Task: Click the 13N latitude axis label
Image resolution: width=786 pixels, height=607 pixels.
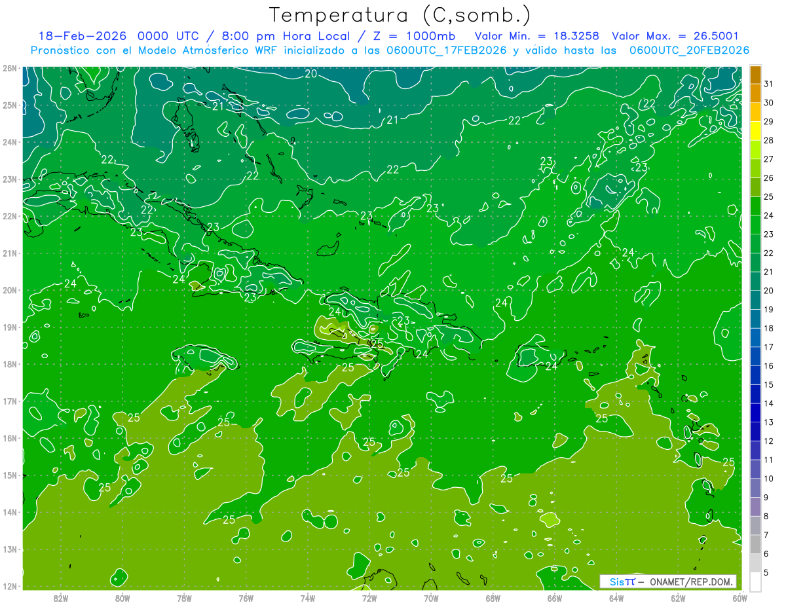Action: pos(9,549)
